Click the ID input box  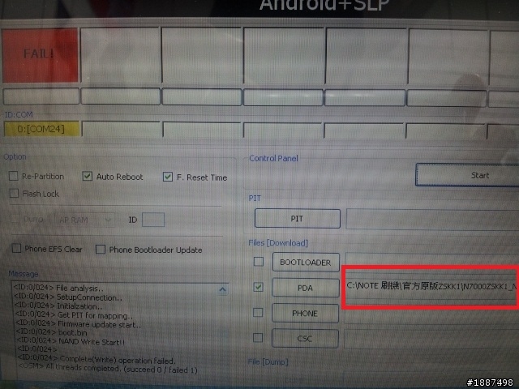pos(153,220)
